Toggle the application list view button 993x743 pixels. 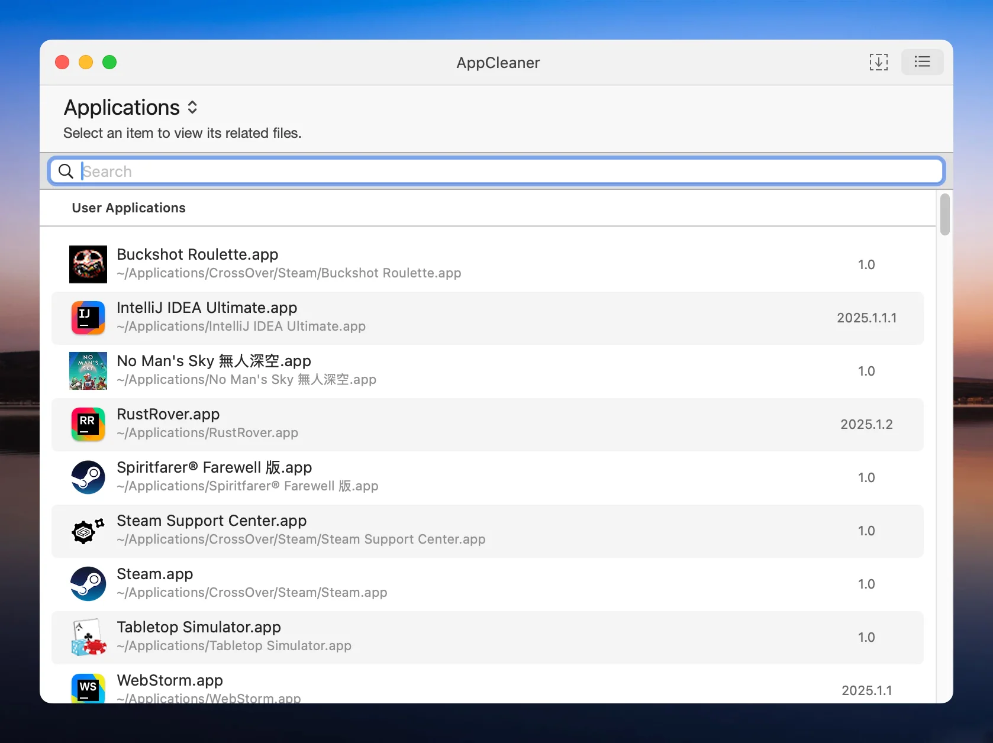pyautogui.click(x=922, y=62)
